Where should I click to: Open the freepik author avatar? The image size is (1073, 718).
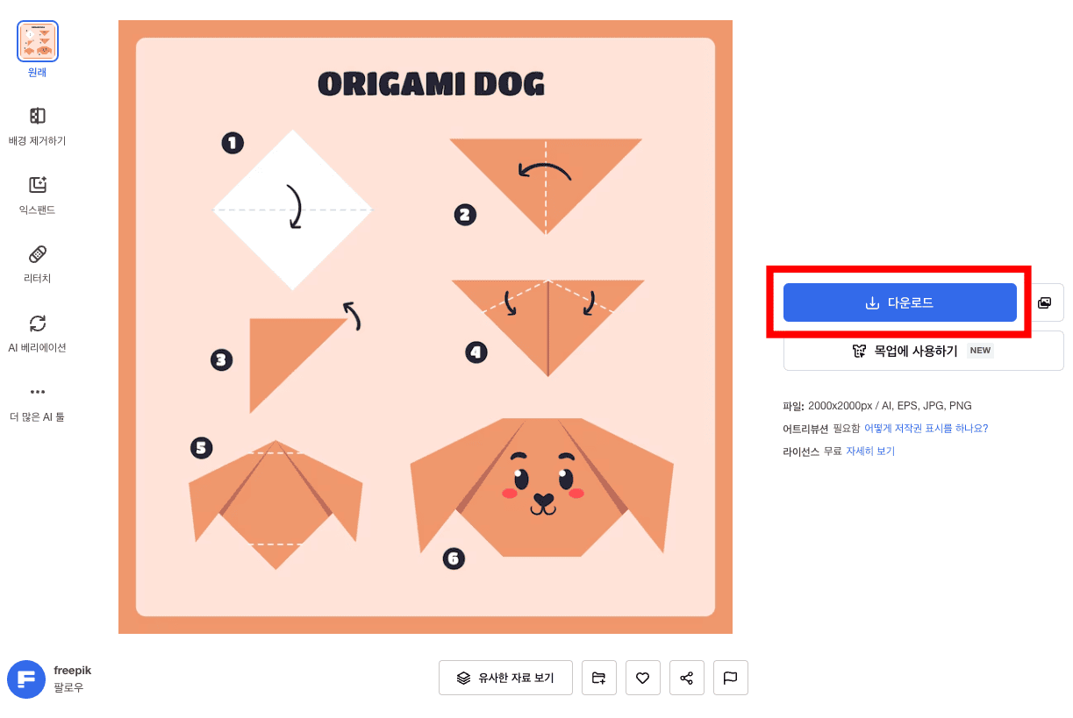(26, 679)
